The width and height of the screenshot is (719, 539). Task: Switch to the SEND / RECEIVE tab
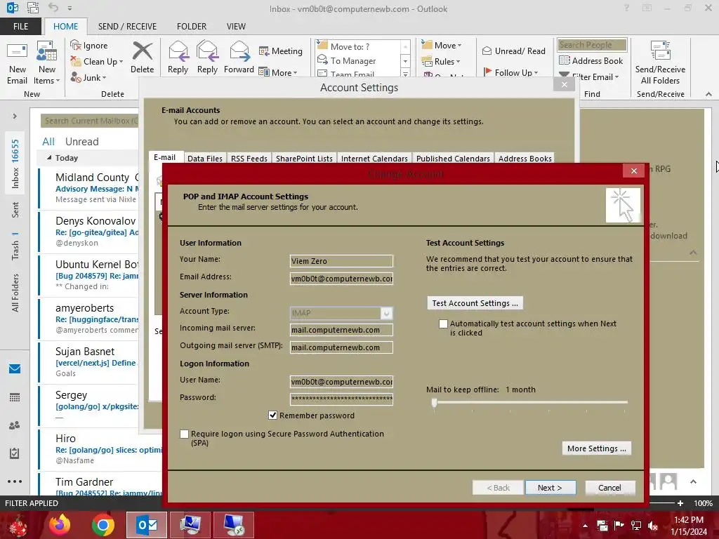pos(127,27)
